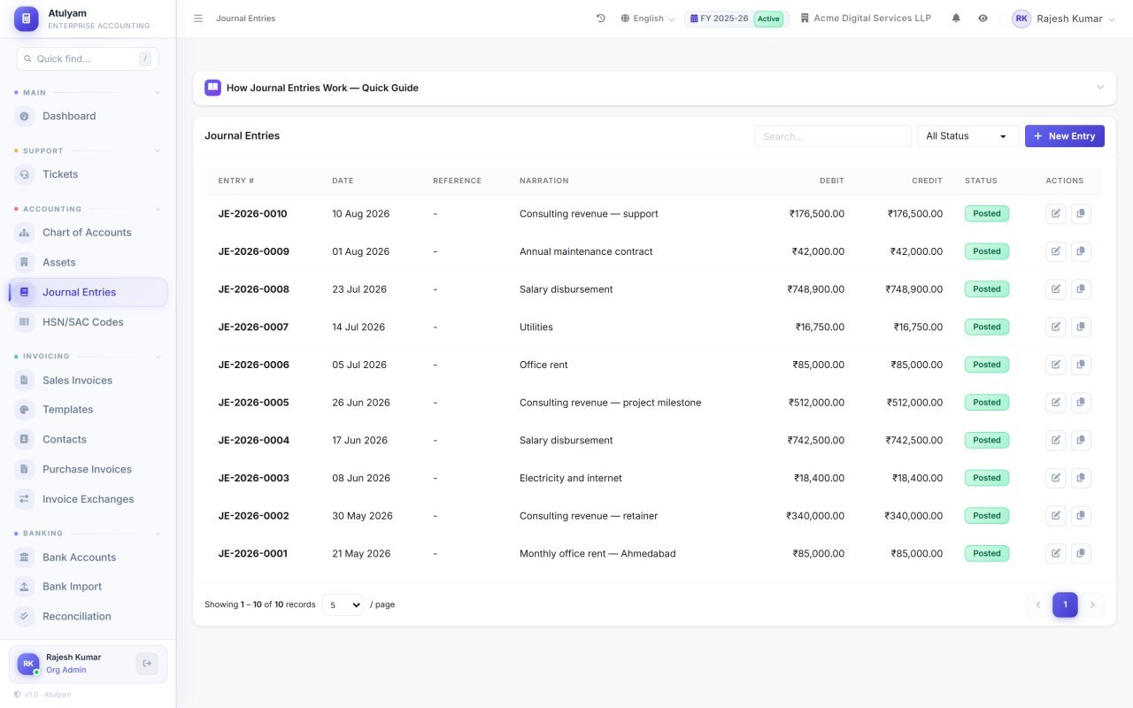Screen dimensions: 1133x708
Task: Duplicate journal entry JE-2026-0002
Action: point(1081,516)
